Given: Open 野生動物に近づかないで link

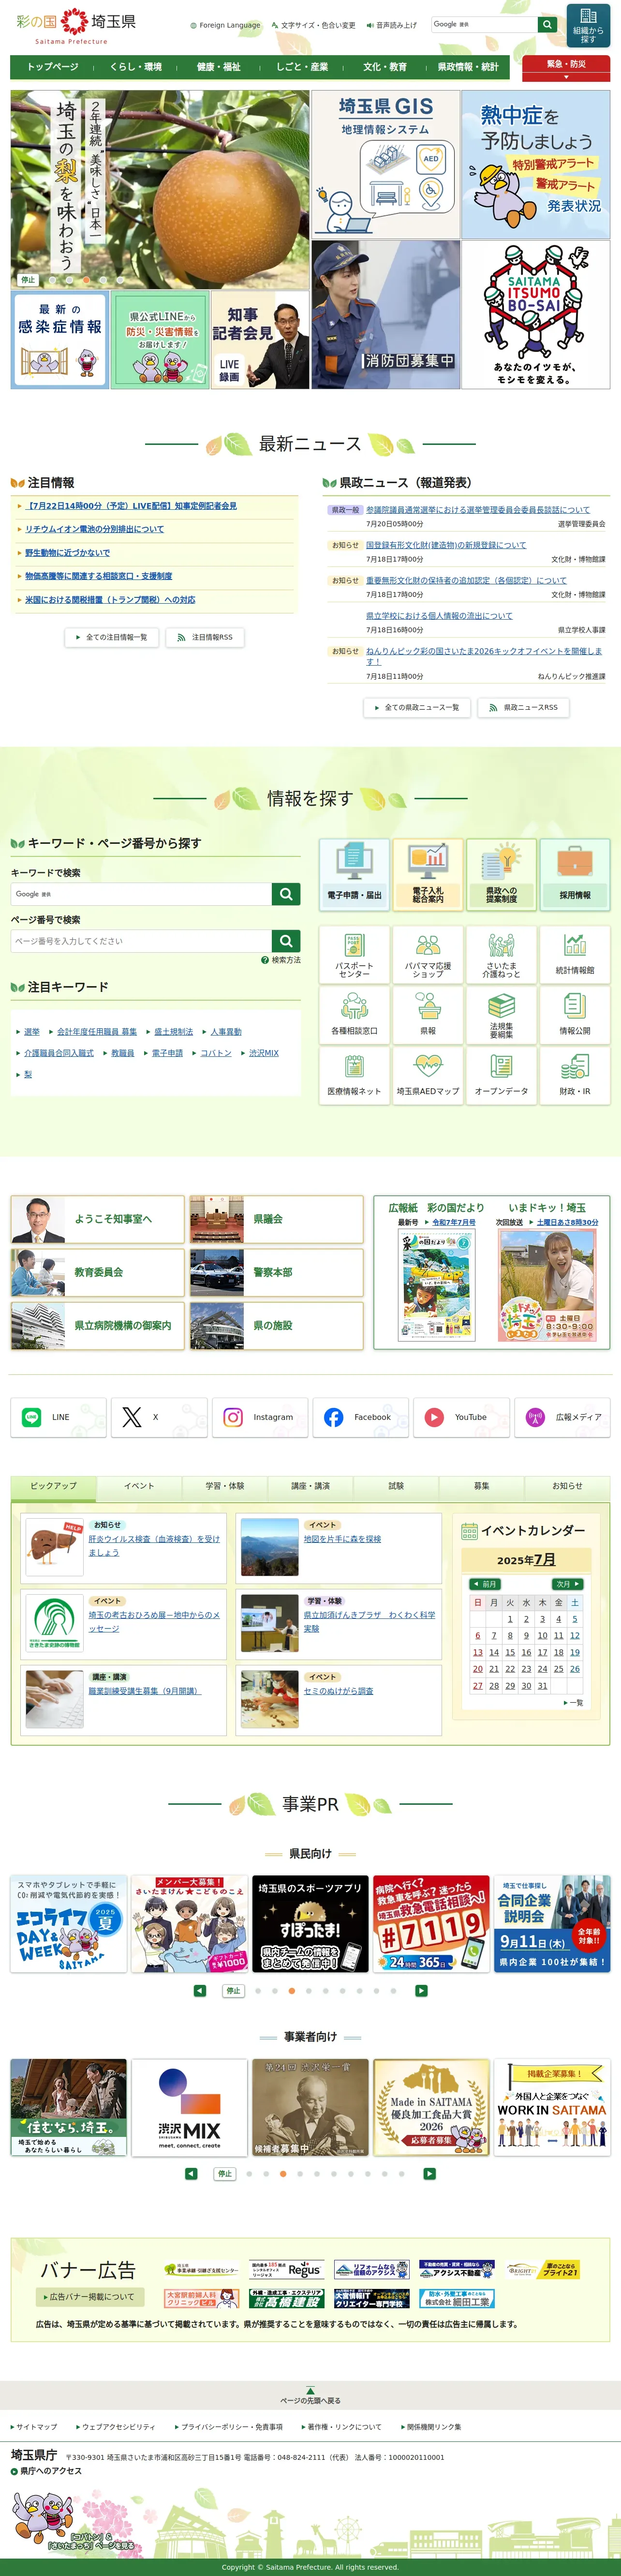Looking at the screenshot, I should (67, 553).
